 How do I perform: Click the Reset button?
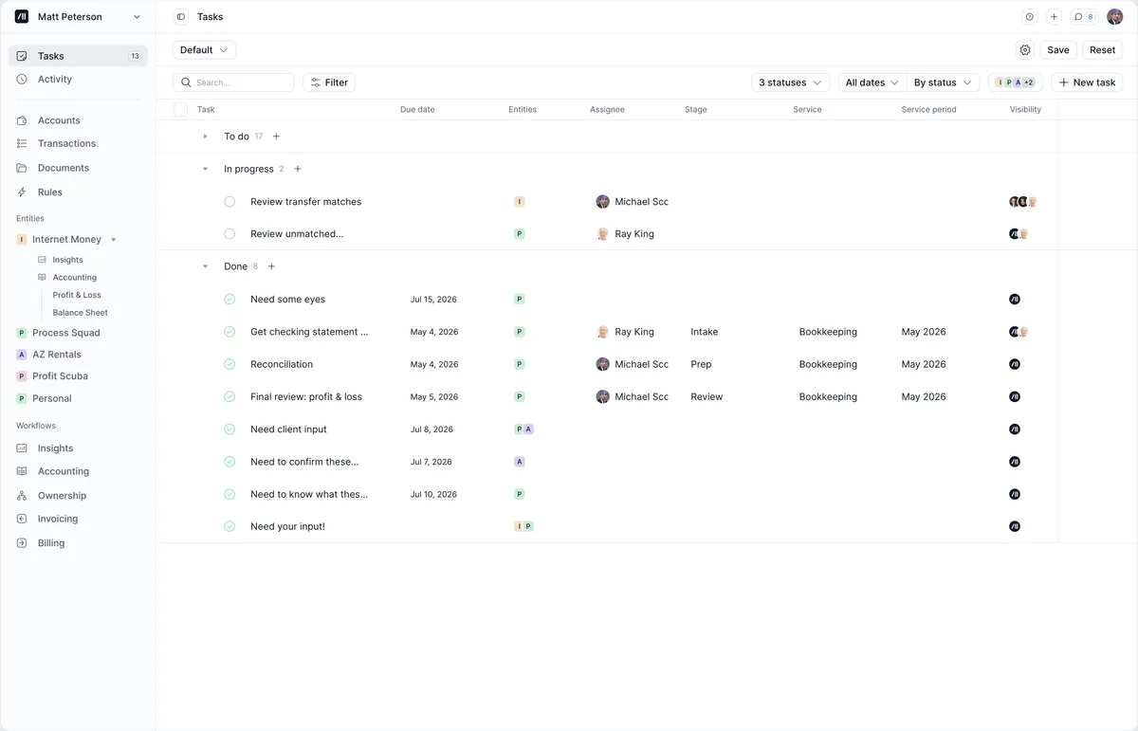[1102, 50]
